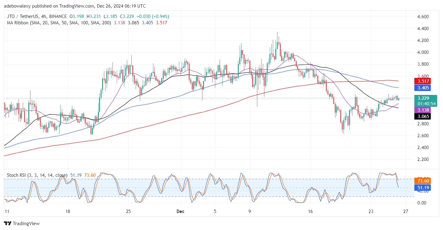The width and height of the screenshot is (443, 230).
Task: Click the 4.600 price axis value
Action: tap(423, 16)
